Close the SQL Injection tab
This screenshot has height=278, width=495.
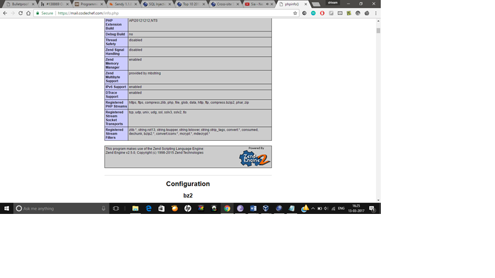point(169,4)
